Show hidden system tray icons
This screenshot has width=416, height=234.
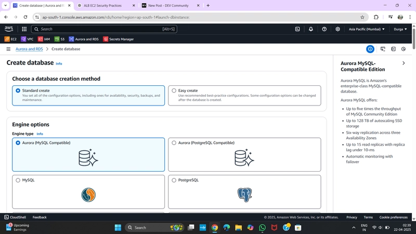354,228
